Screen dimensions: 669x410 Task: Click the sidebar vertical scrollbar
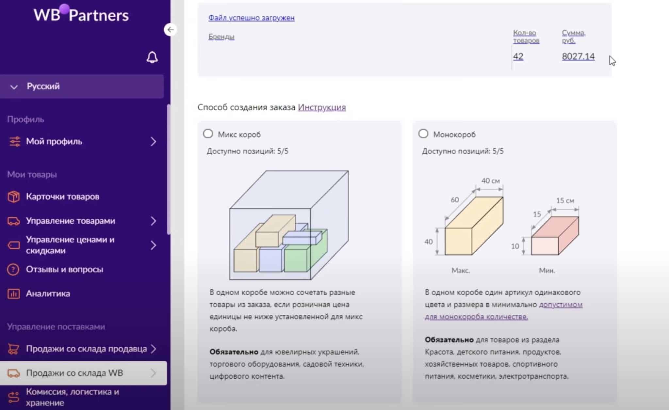click(169, 169)
